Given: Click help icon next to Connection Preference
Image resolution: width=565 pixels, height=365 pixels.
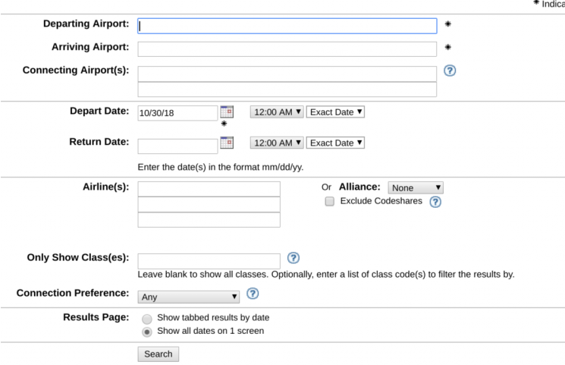Looking at the screenshot, I should (253, 294).
